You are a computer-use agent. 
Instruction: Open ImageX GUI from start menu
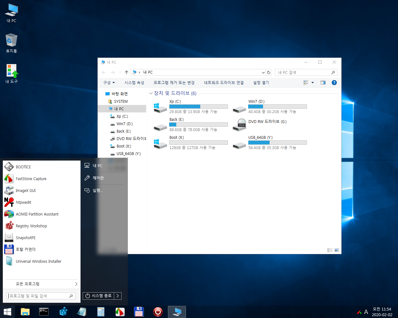tap(42, 191)
